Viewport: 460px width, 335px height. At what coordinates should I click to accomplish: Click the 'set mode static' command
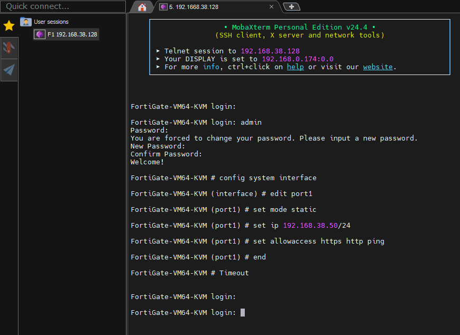pyautogui.click(x=284, y=210)
